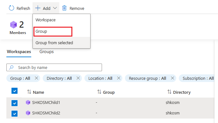Open the SHKOSMChild2 workspace name
The width and height of the screenshot is (218, 123).
coord(46,113)
